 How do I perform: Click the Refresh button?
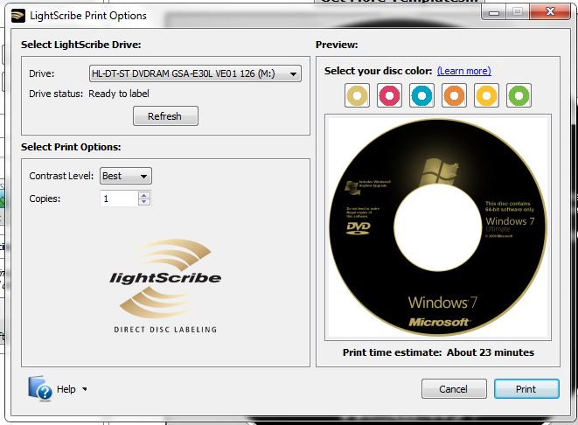tap(165, 116)
